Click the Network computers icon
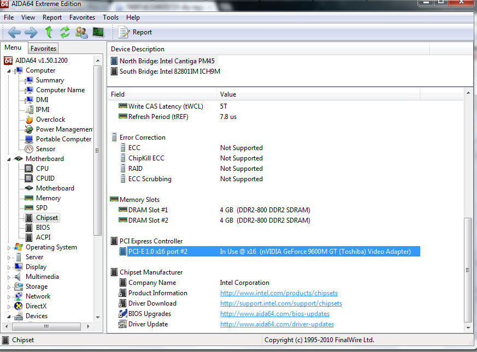477x352 pixels. click(19, 296)
